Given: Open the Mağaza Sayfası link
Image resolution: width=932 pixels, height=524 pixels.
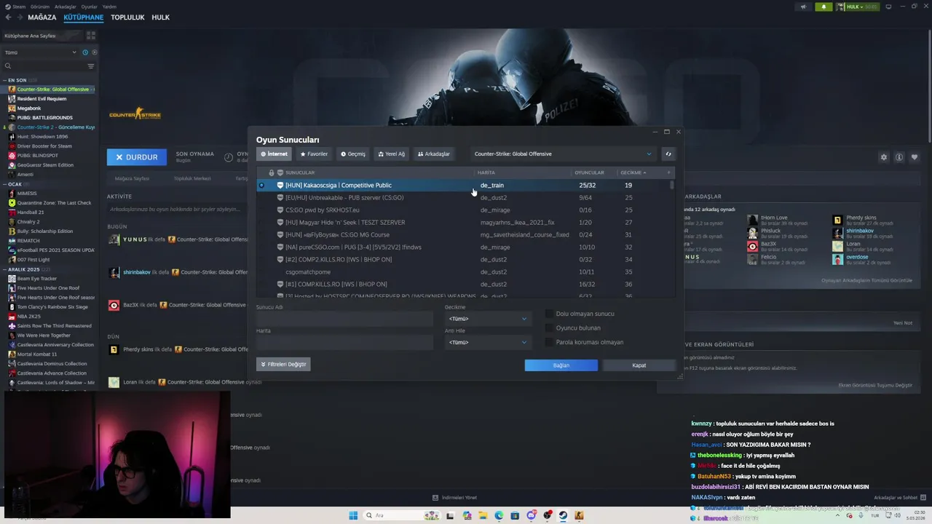Looking at the screenshot, I should click(x=132, y=178).
